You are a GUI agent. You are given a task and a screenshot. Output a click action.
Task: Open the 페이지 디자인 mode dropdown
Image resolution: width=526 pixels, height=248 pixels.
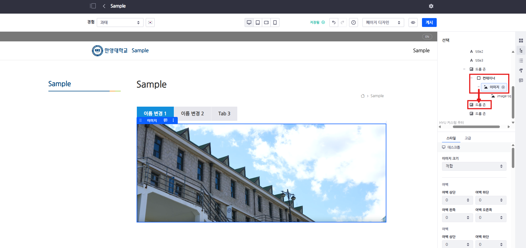pyautogui.click(x=383, y=22)
